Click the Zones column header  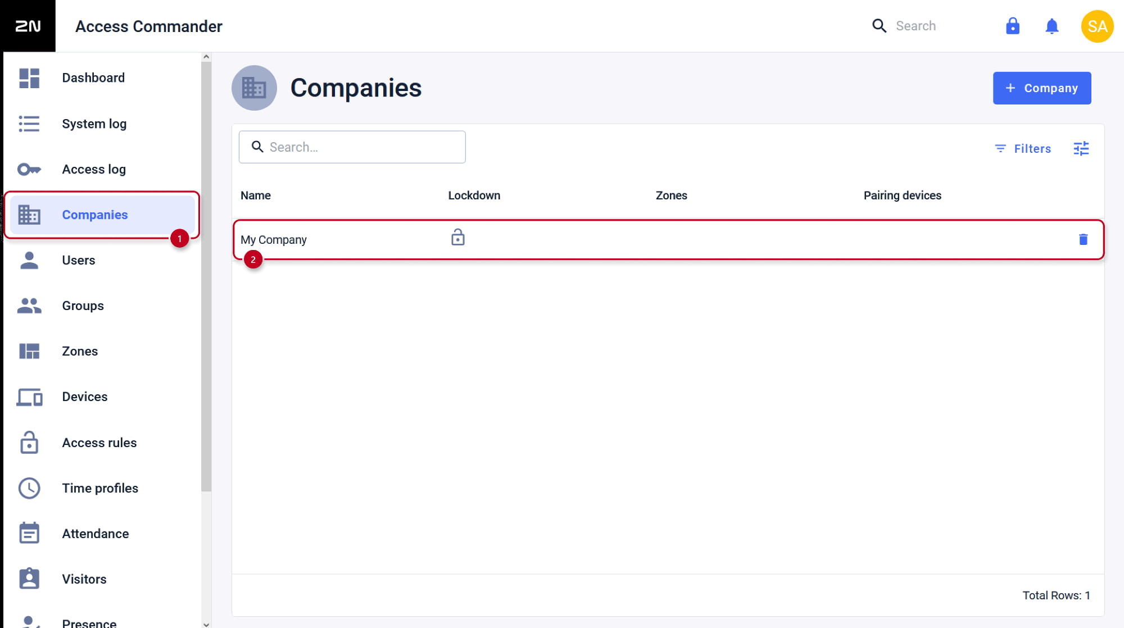tap(672, 195)
